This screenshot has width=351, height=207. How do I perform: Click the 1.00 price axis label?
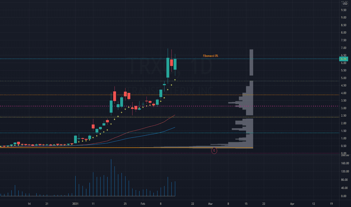pyautogui.click(x=343, y=138)
